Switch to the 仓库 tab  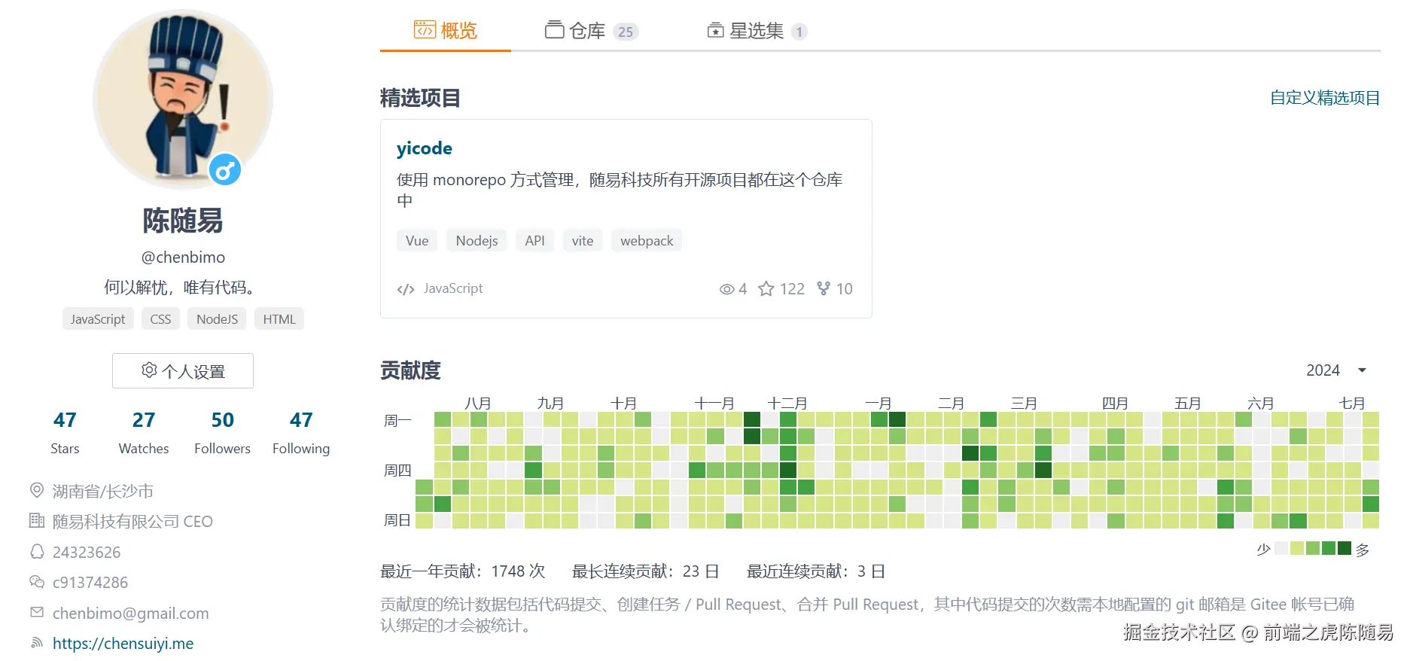pyautogui.click(x=590, y=31)
